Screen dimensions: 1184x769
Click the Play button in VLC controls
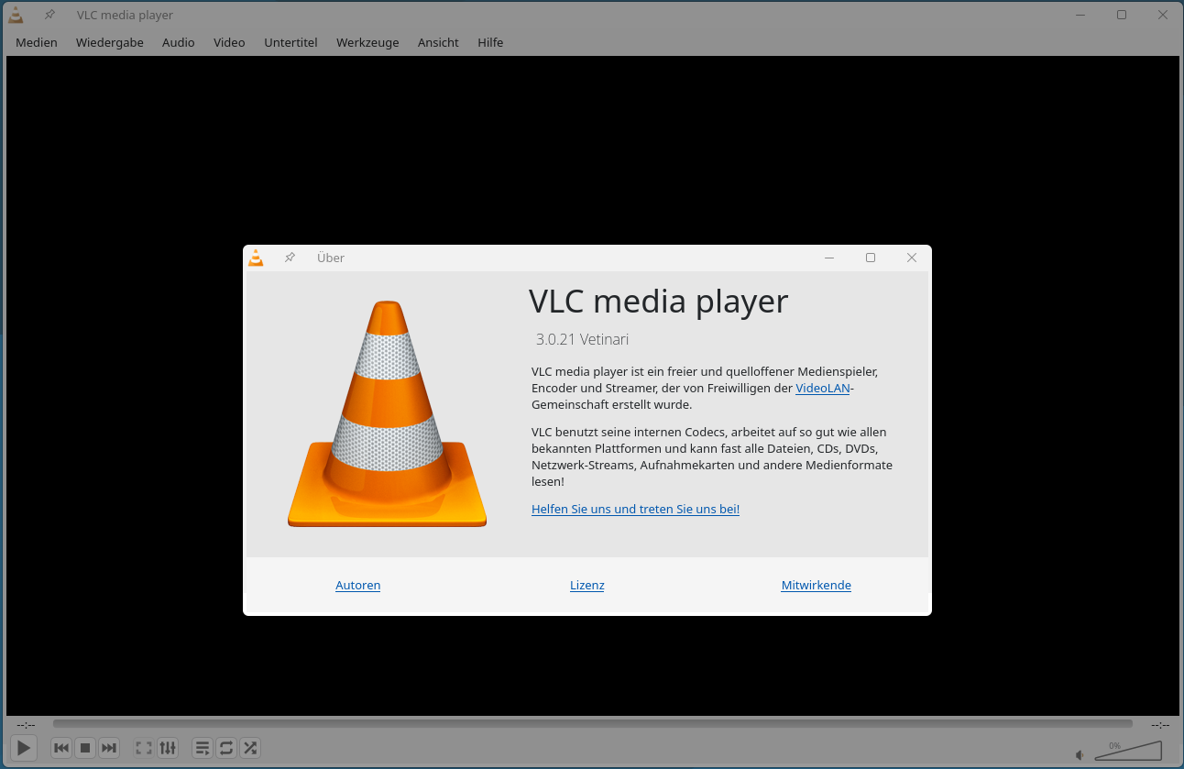pos(24,748)
